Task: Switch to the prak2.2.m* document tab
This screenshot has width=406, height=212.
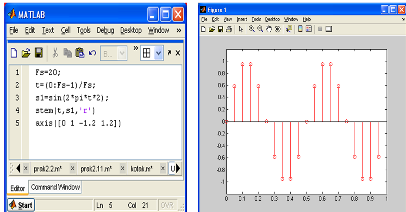Action: tap(48, 169)
